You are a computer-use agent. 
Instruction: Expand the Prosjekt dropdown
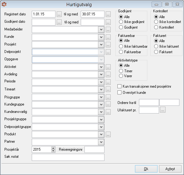[x=101, y=45]
